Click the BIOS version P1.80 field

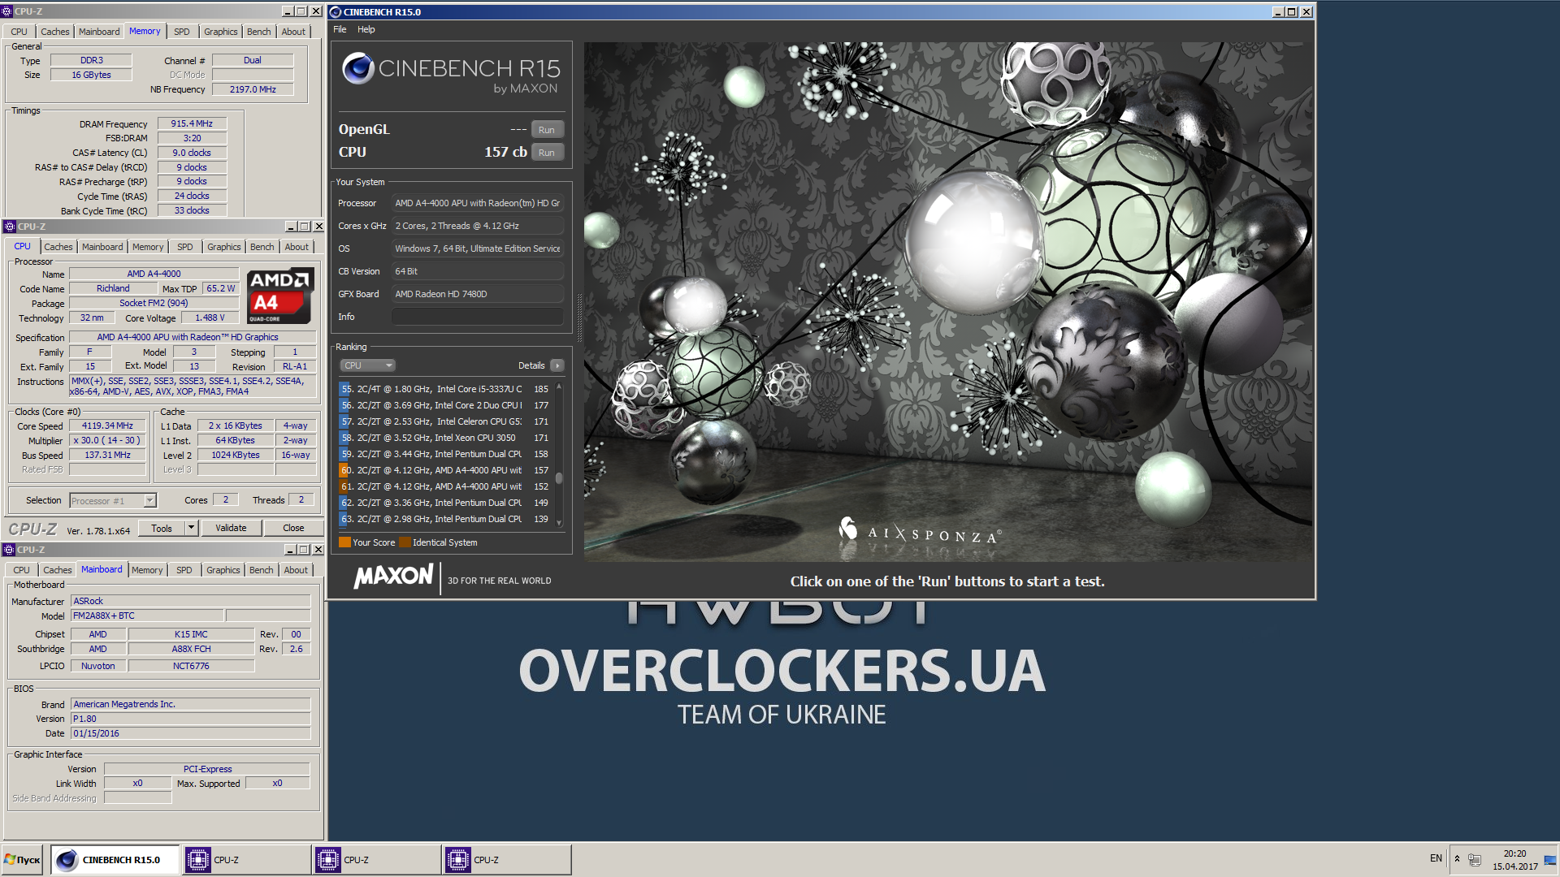pyautogui.click(x=190, y=719)
